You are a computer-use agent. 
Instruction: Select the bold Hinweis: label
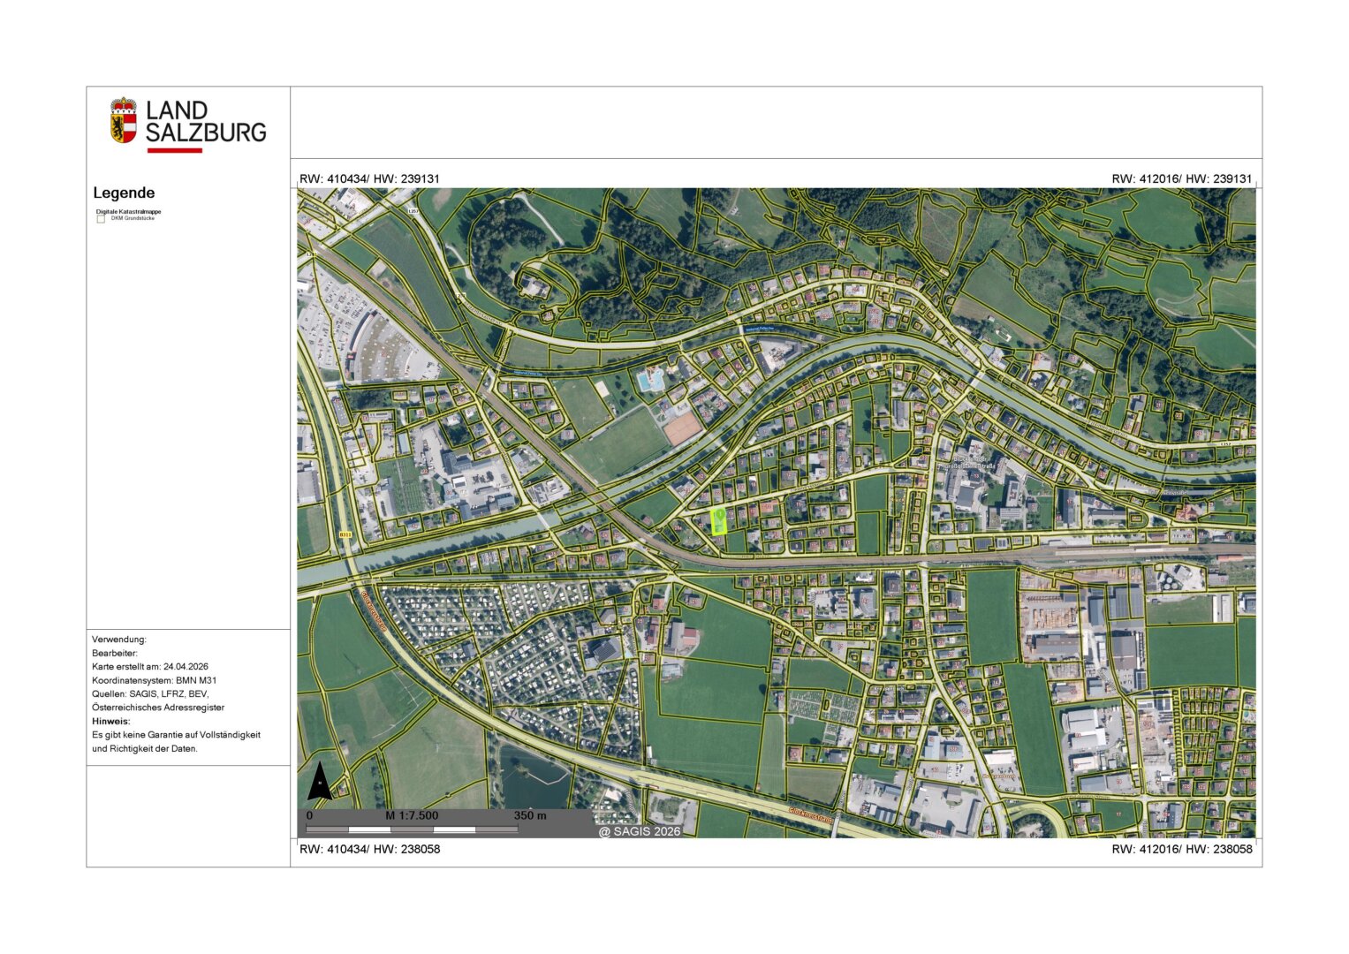pyautogui.click(x=110, y=721)
